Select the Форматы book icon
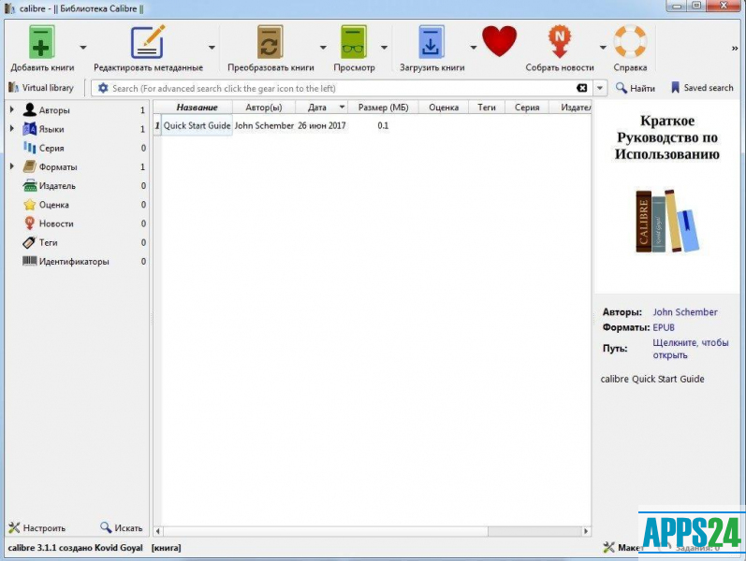 pos(30,166)
